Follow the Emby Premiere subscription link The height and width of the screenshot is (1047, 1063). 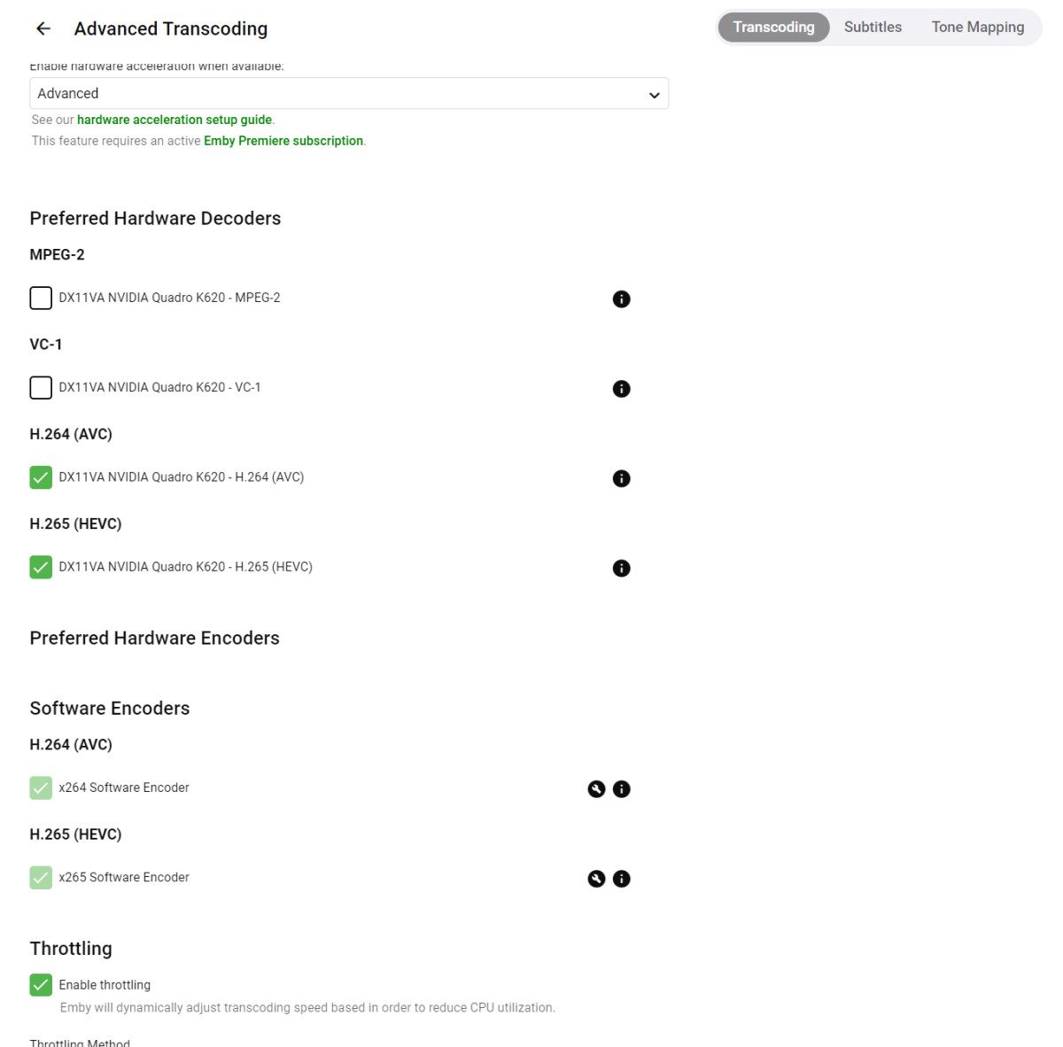click(283, 141)
